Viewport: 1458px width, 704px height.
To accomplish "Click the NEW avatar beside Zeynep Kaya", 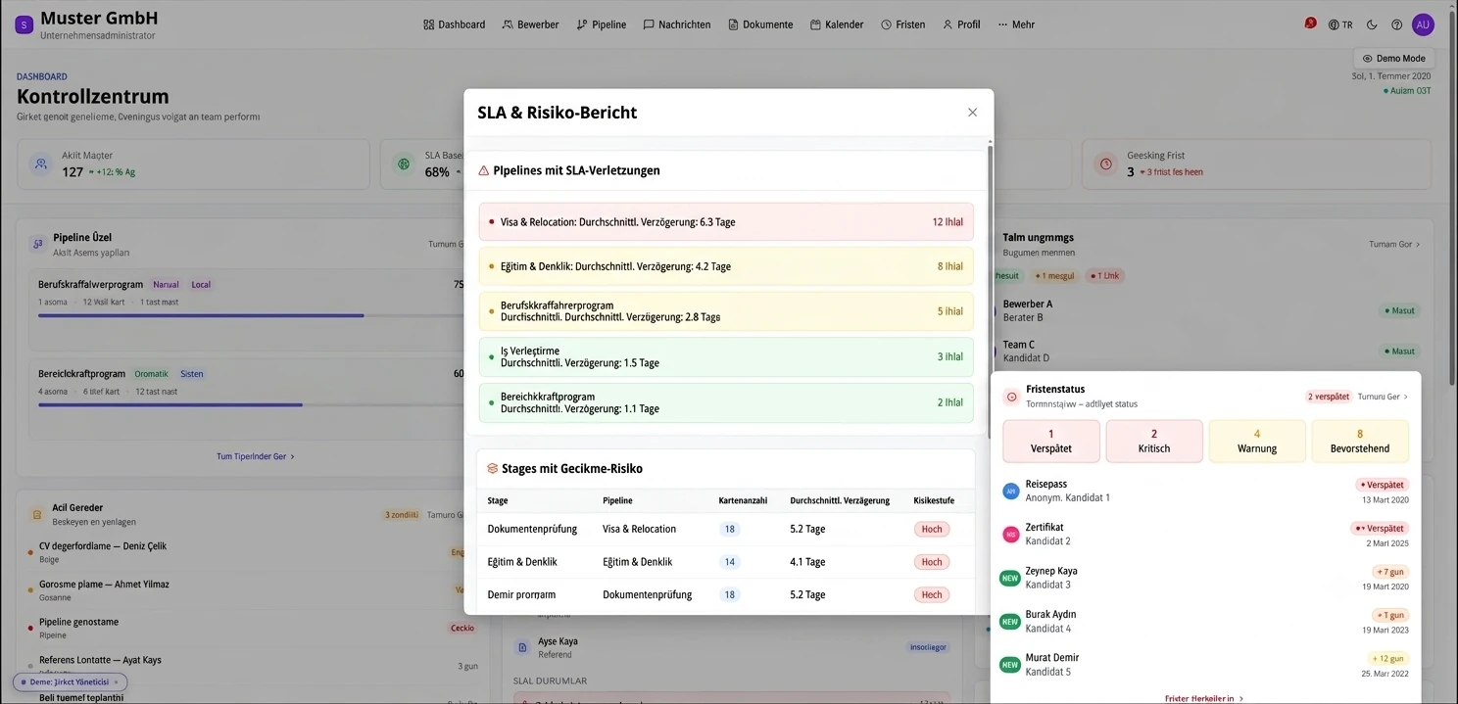I will point(1010,579).
